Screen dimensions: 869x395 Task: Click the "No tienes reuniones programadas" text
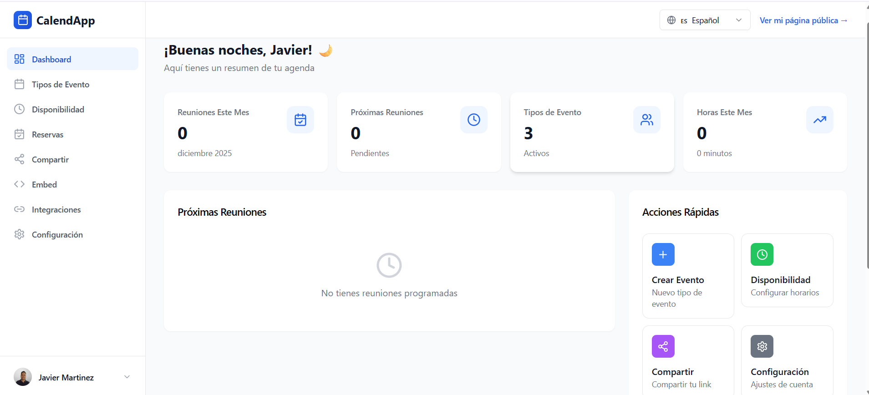click(x=389, y=293)
